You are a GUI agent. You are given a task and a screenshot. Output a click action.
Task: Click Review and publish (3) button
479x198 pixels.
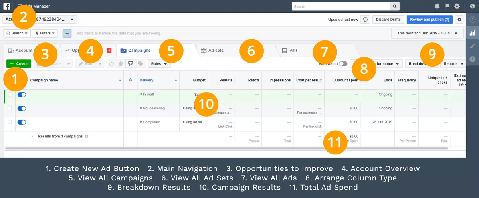(x=429, y=20)
